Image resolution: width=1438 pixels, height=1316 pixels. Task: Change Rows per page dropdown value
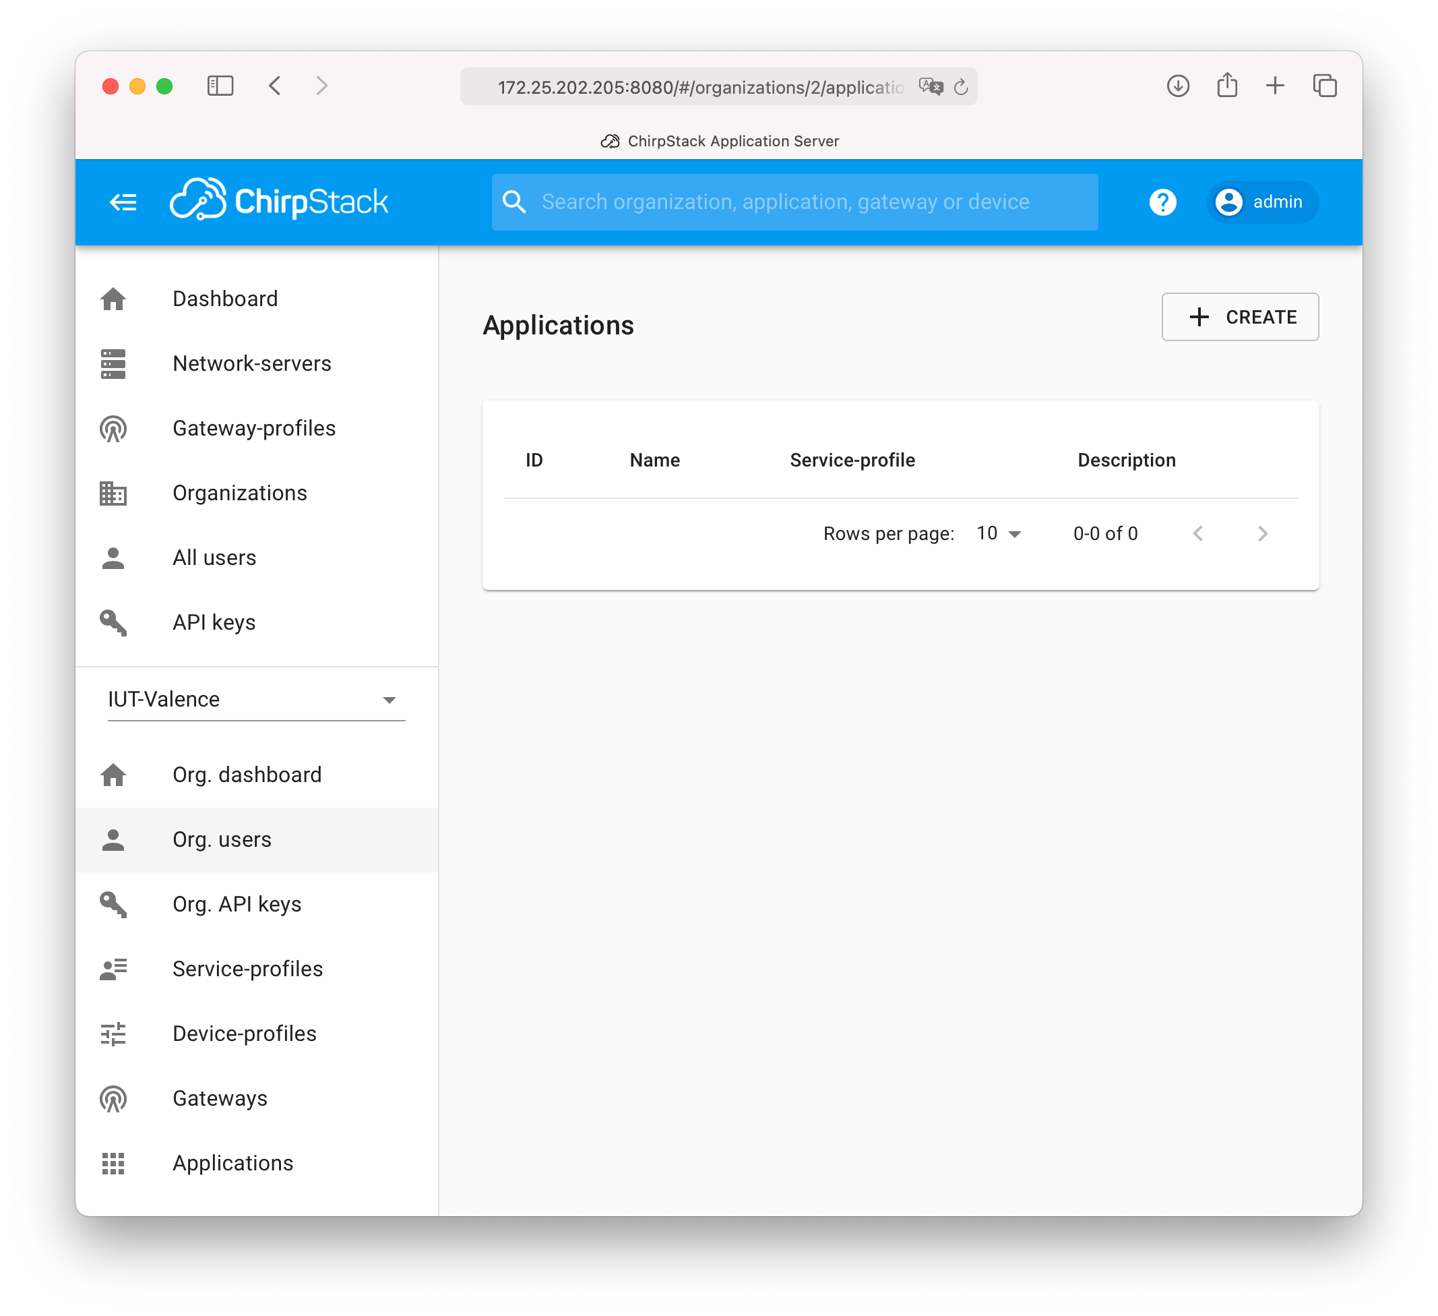click(x=1002, y=533)
